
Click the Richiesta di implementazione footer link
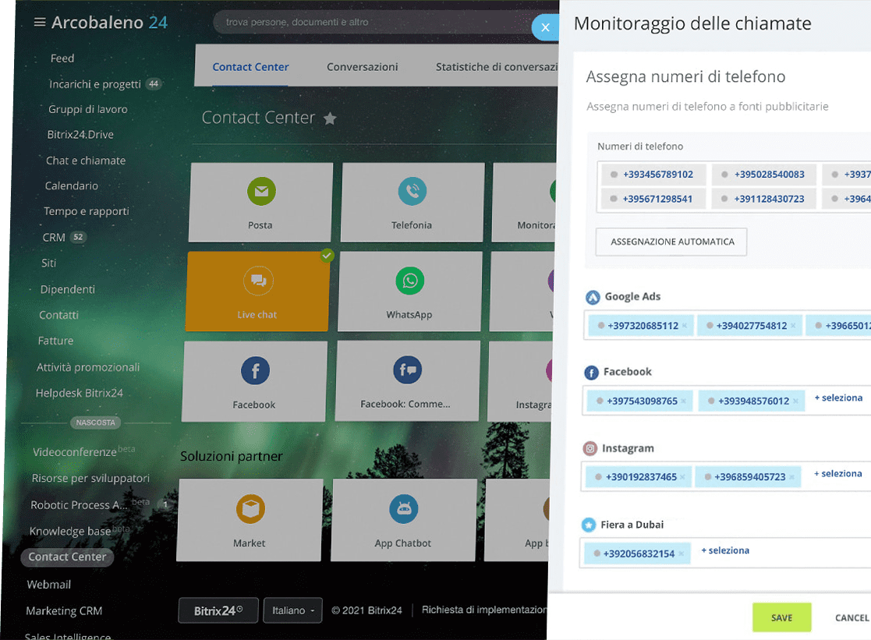(483, 610)
